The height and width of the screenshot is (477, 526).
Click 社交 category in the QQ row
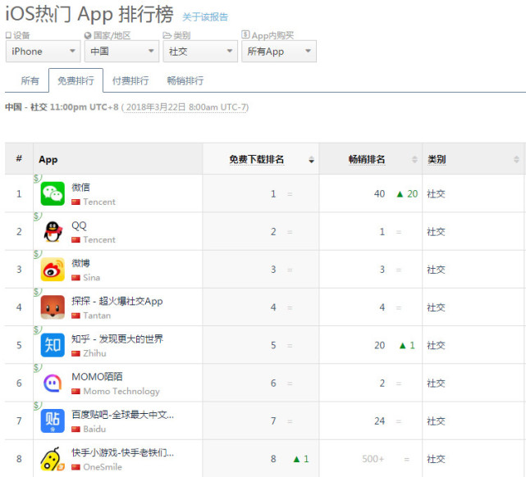click(x=436, y=232)
